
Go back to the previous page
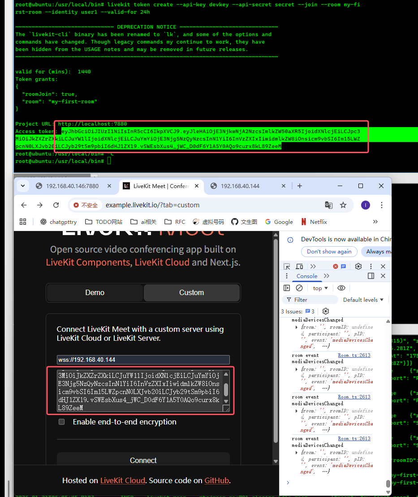point(24,205)
